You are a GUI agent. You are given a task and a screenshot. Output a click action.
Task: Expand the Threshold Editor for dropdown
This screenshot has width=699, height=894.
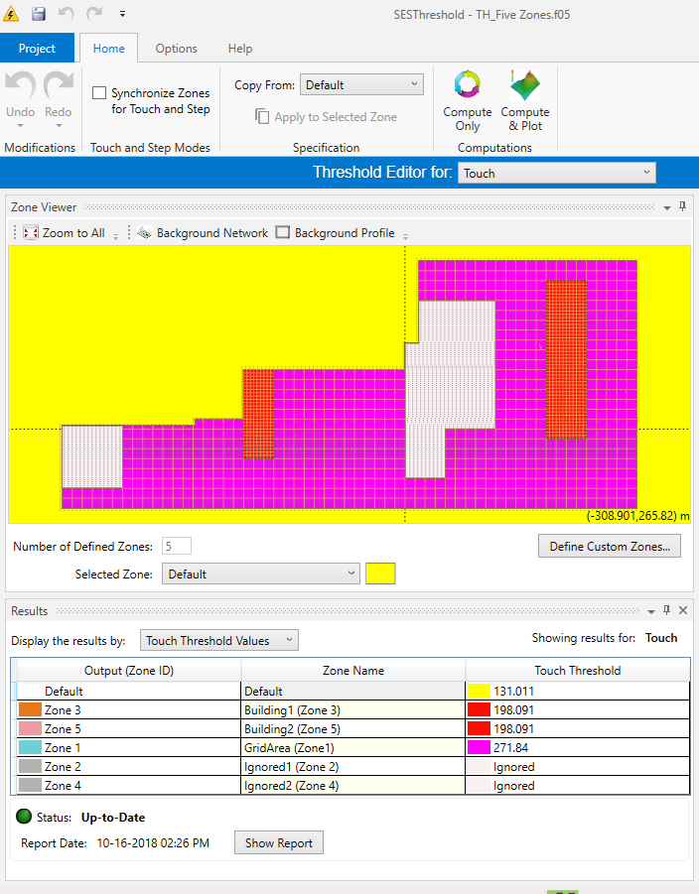coord(556,173)
